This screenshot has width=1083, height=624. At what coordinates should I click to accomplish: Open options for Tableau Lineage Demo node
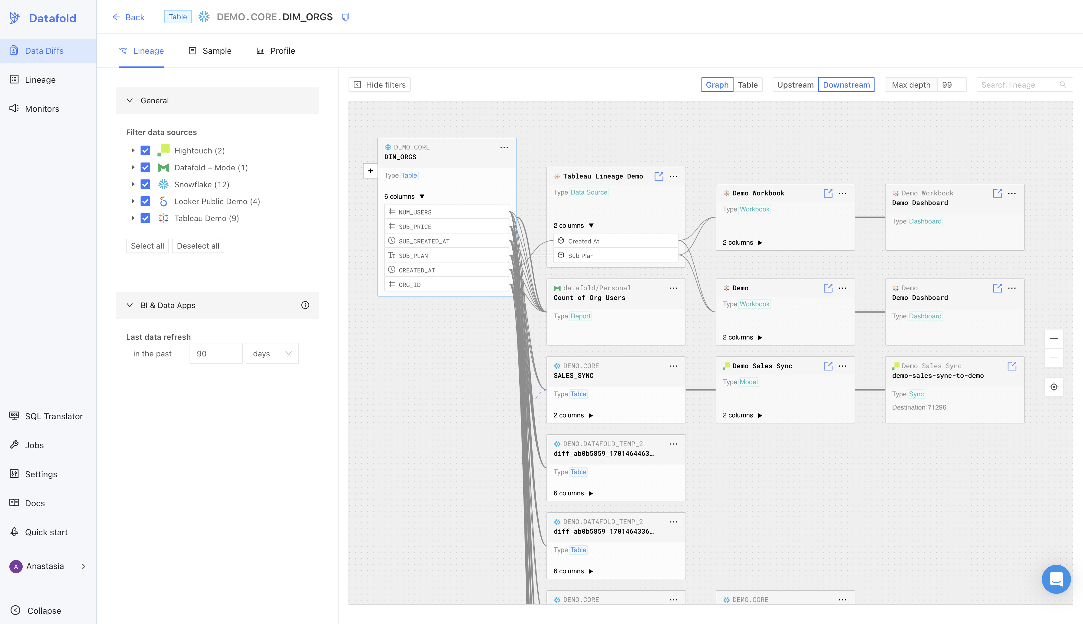(673, 176)
